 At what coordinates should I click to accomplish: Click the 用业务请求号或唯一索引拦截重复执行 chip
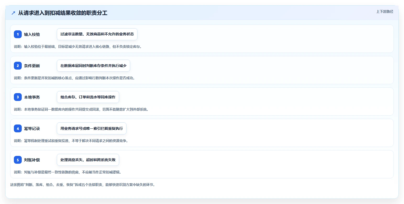point(92,128)
